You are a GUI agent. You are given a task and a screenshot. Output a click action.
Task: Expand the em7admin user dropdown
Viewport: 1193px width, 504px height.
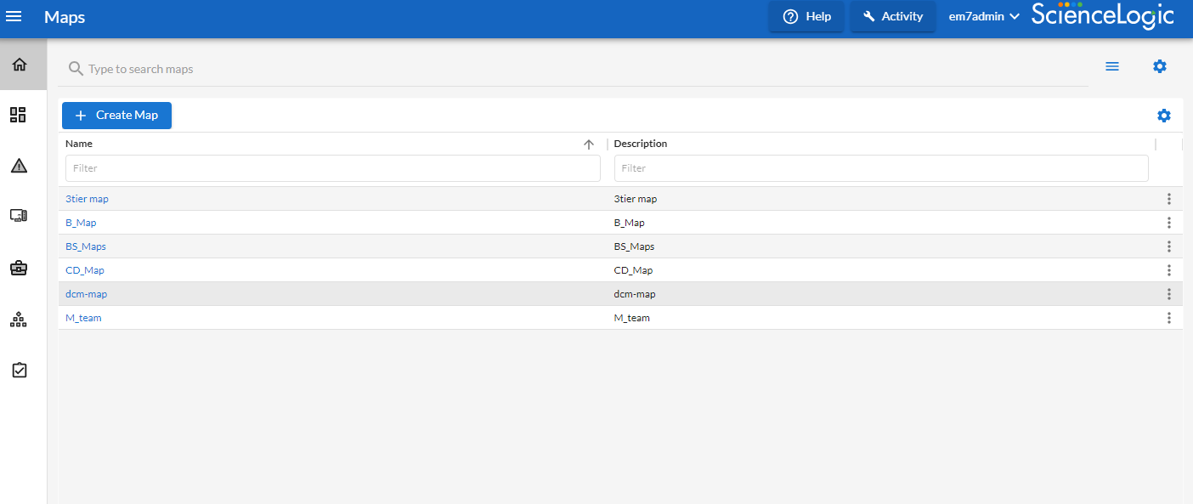tap(983, 17)
